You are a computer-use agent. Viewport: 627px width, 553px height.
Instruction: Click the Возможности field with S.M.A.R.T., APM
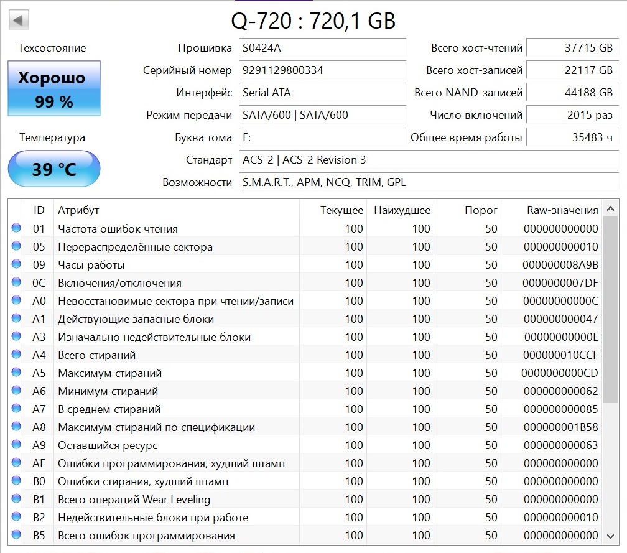[x=429, y=182]
